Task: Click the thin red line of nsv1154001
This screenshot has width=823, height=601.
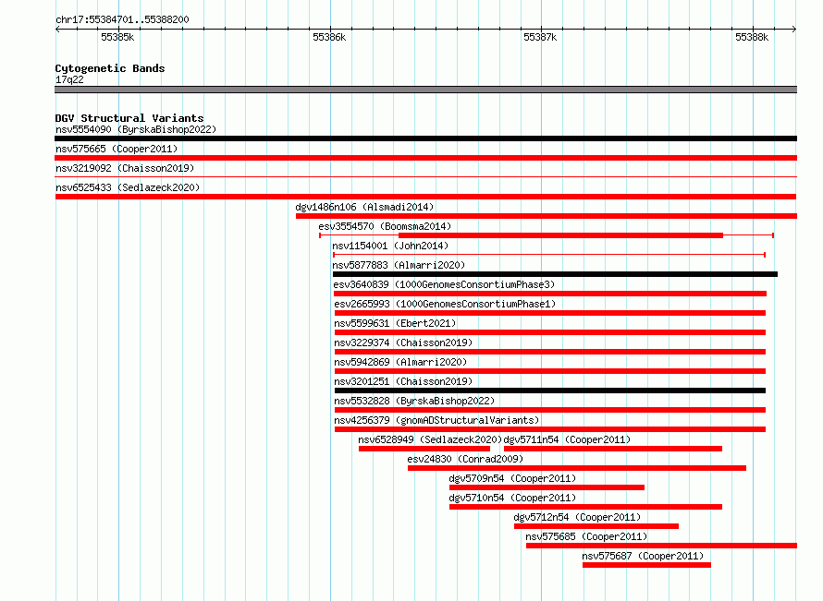Action: point(549,255)
